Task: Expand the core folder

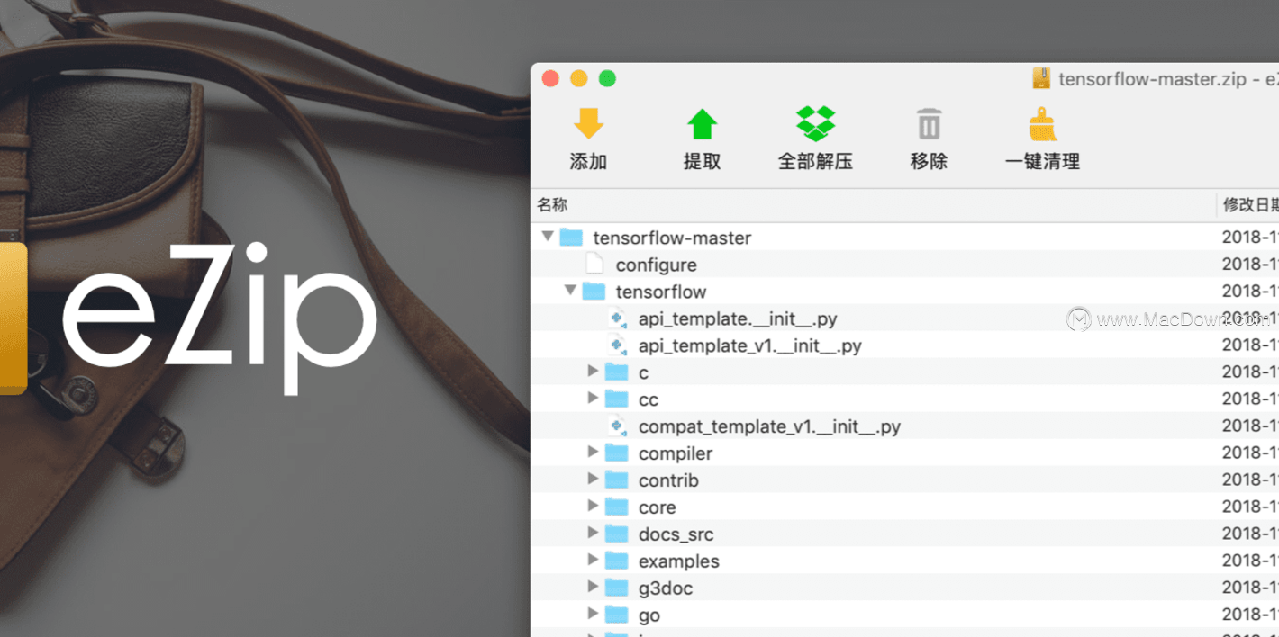Action: (593, 506)
